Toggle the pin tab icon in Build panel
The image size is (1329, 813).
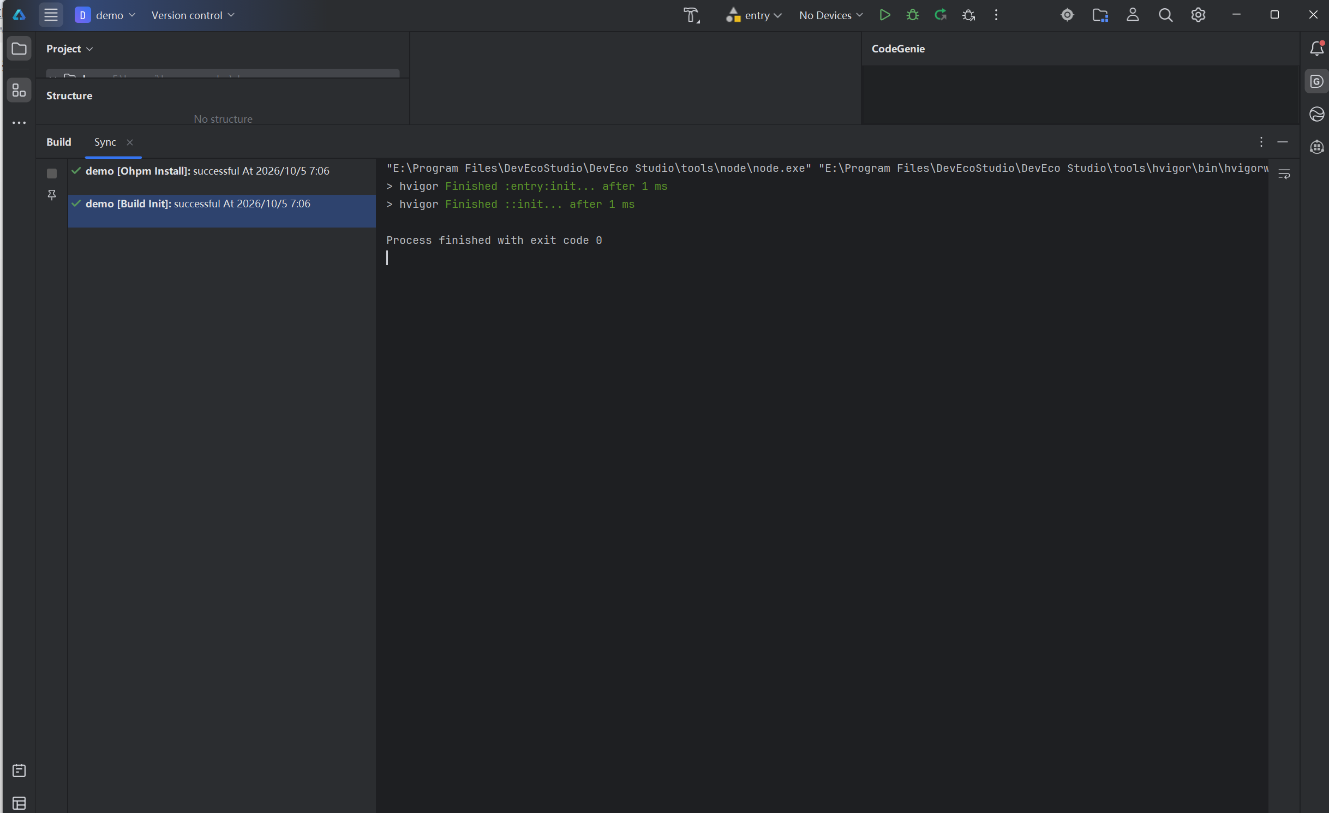52,195
